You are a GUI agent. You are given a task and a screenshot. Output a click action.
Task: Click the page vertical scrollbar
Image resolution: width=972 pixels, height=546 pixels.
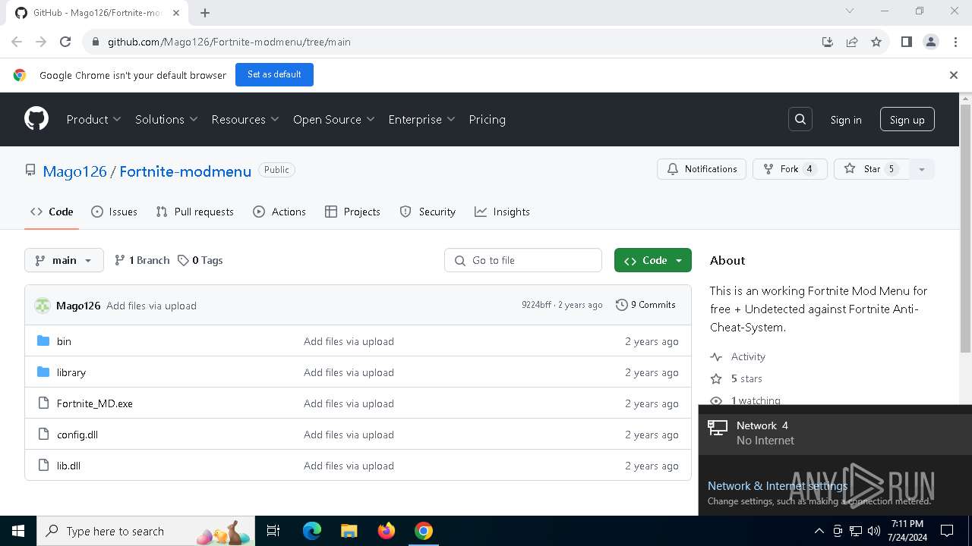pyautogui.click(x=965, y=227)
